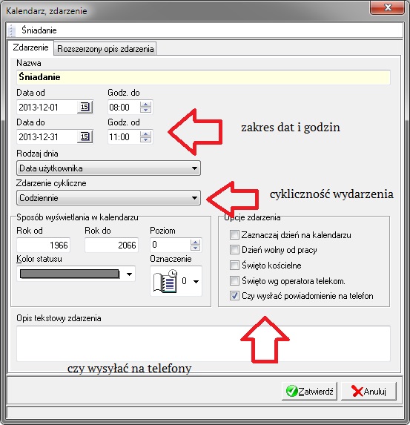
Task: Click the Rok od field 1966
Action: click(x=43, y=245)
